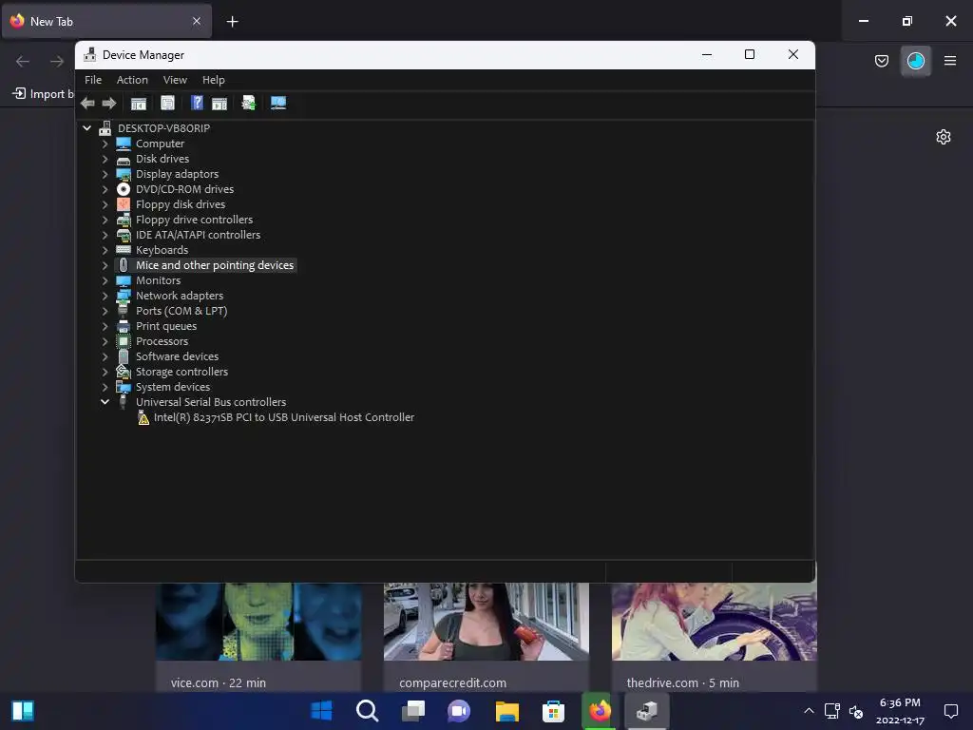
Task: Select the Software devices label
Action: (x=177, y=356)
